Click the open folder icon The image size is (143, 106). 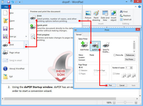click(x=5, y=21)
